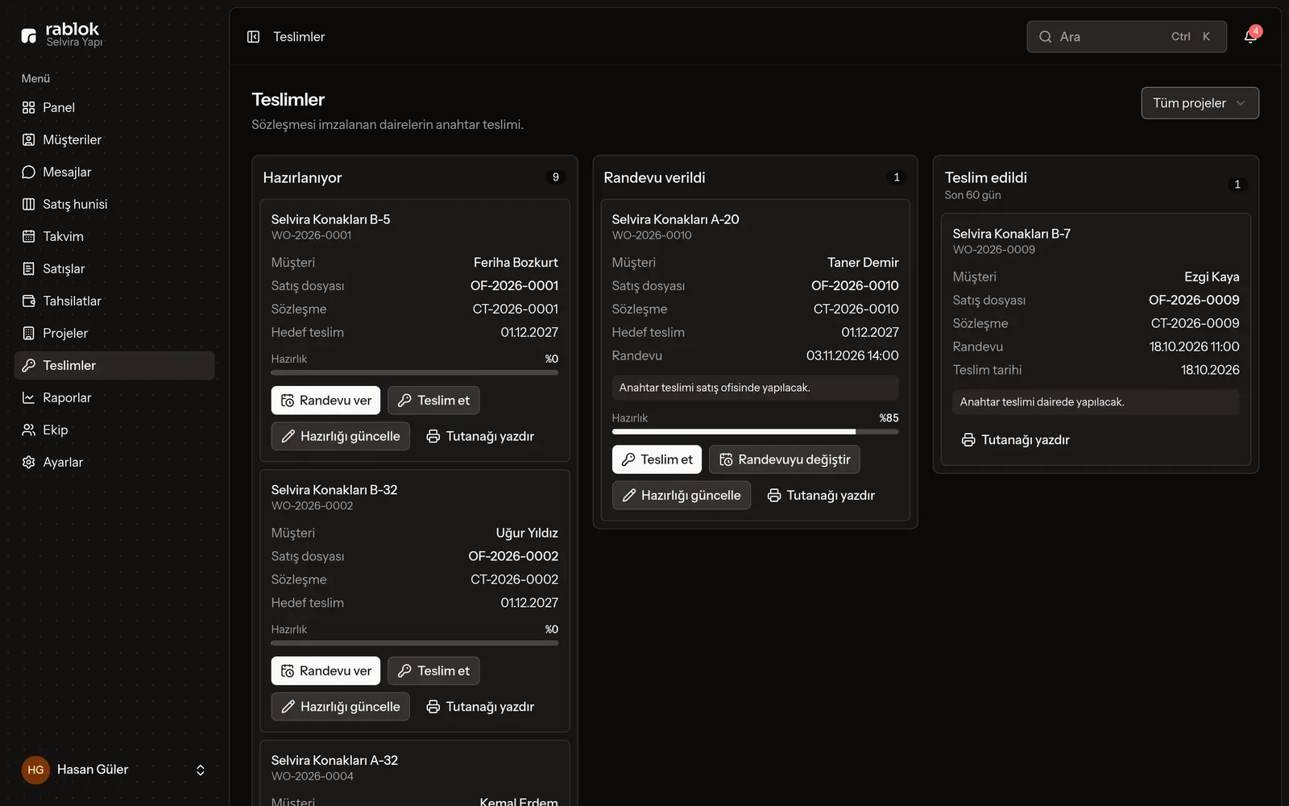Click the A-20 Hazırlık progress bar at %85
1289x806 pixels.
(x=756, y=432)
